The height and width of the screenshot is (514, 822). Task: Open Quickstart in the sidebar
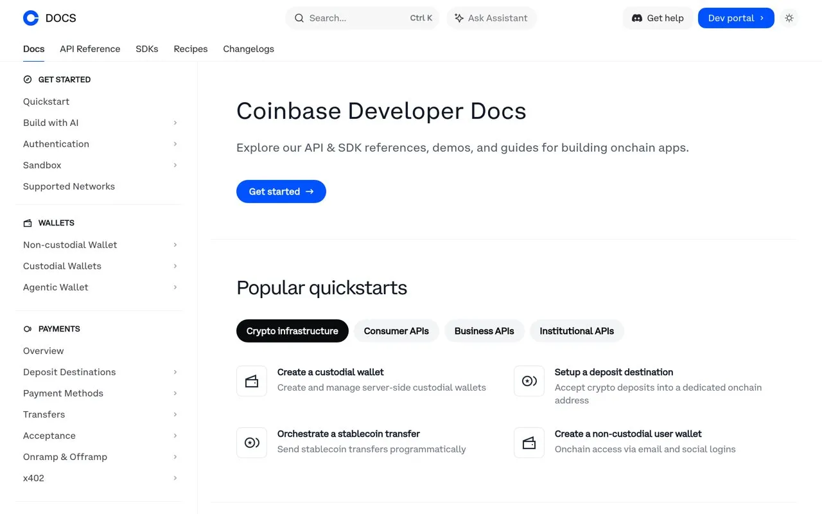point(46,102)
